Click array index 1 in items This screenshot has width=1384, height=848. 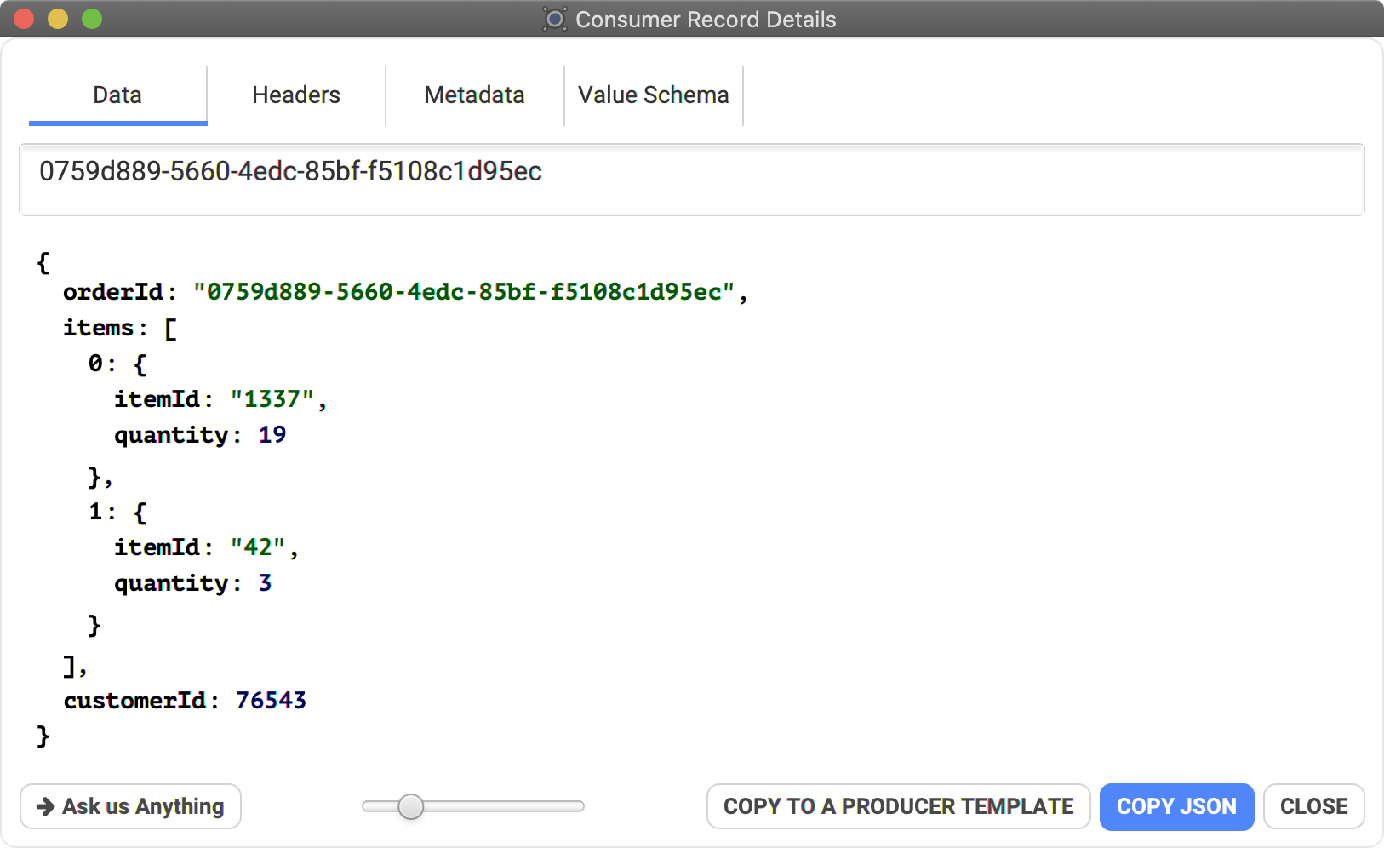click(96, 512)
